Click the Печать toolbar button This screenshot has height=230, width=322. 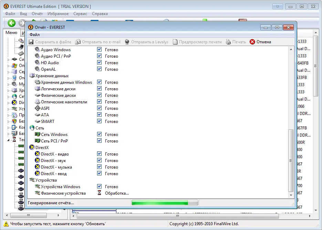coord(236,42)
